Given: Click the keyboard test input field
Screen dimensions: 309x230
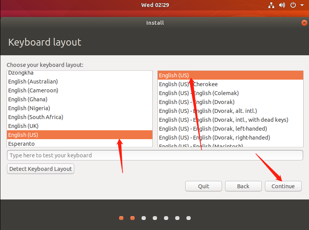Looking at the screenshot, I should 155,155.
